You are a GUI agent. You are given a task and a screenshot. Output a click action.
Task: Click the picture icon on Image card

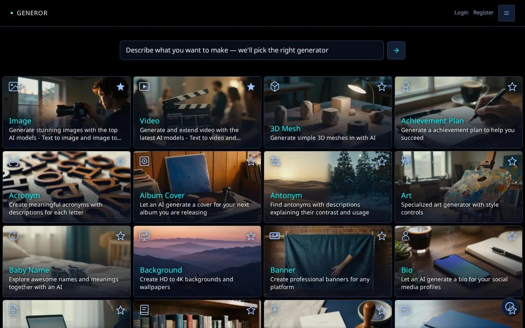(14, 87)
